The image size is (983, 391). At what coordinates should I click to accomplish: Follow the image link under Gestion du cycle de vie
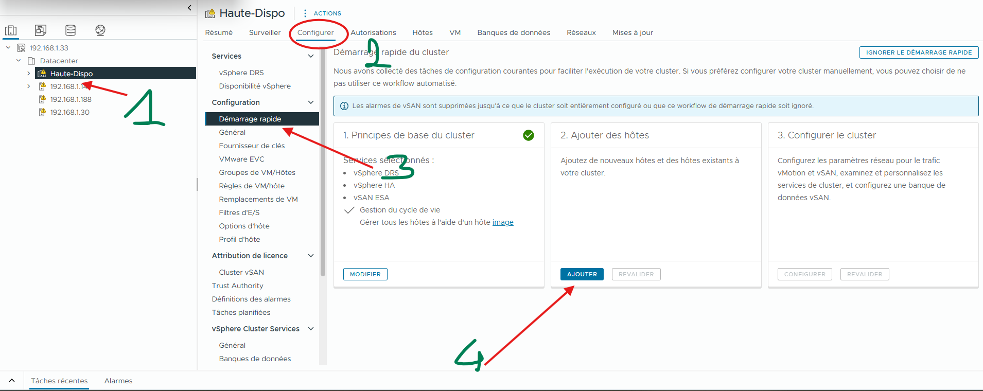tap(503, 222)
